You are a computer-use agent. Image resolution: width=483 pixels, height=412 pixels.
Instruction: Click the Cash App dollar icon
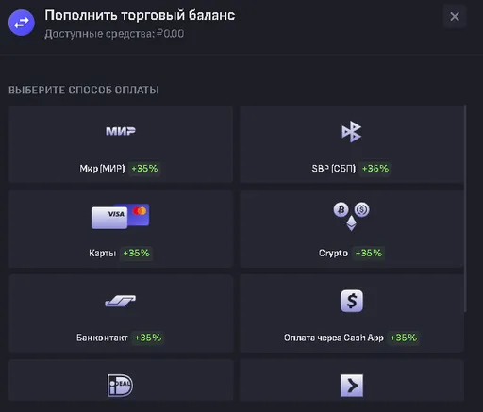click(x=352, y=301)
